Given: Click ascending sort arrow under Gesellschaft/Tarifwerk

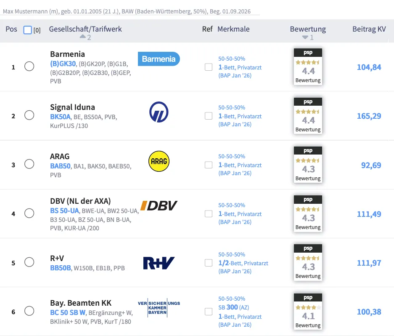Looking at the screenshot, I should point(83,37).
